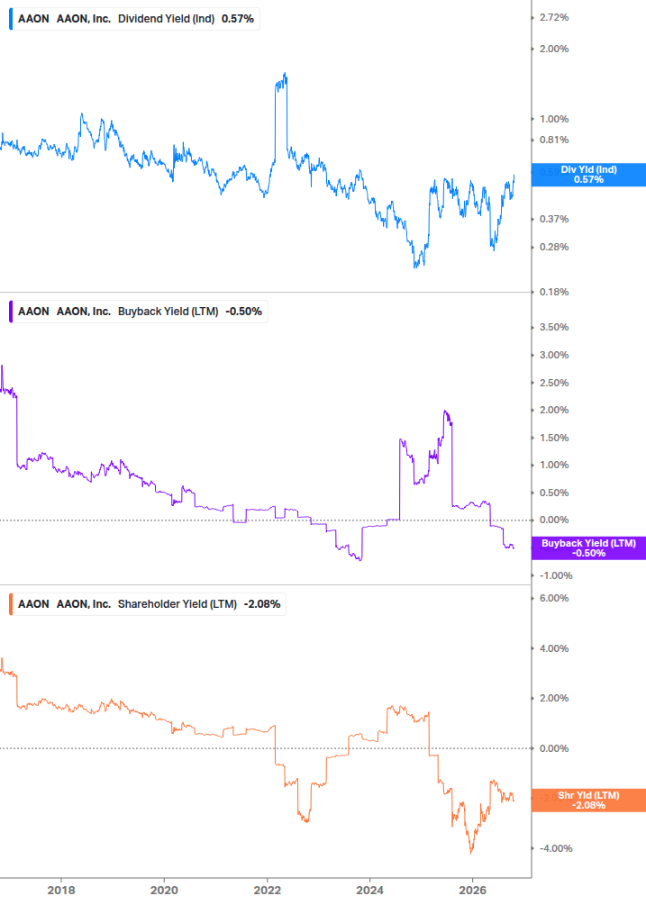Click the 0.28% dividend yield axis value
The height and width of the screenshot is (905, 646).
554,247
